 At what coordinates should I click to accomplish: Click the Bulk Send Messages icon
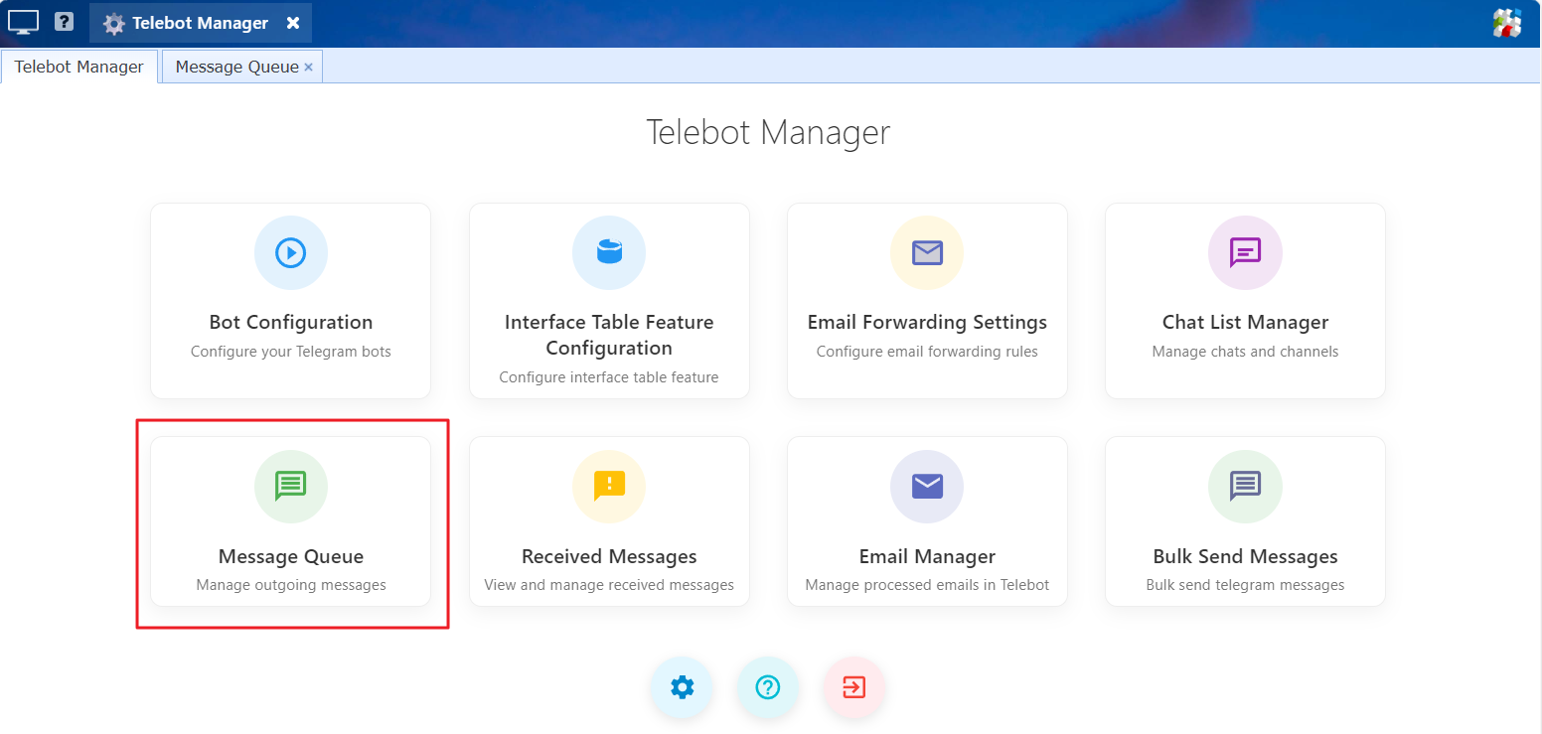[1245, 486]
